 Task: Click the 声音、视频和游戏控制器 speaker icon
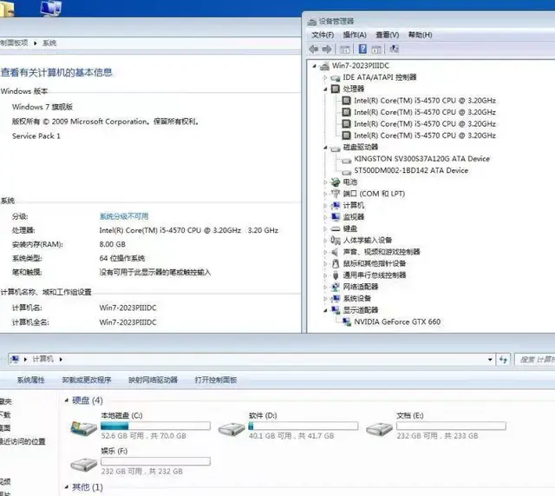pos(336,252)
